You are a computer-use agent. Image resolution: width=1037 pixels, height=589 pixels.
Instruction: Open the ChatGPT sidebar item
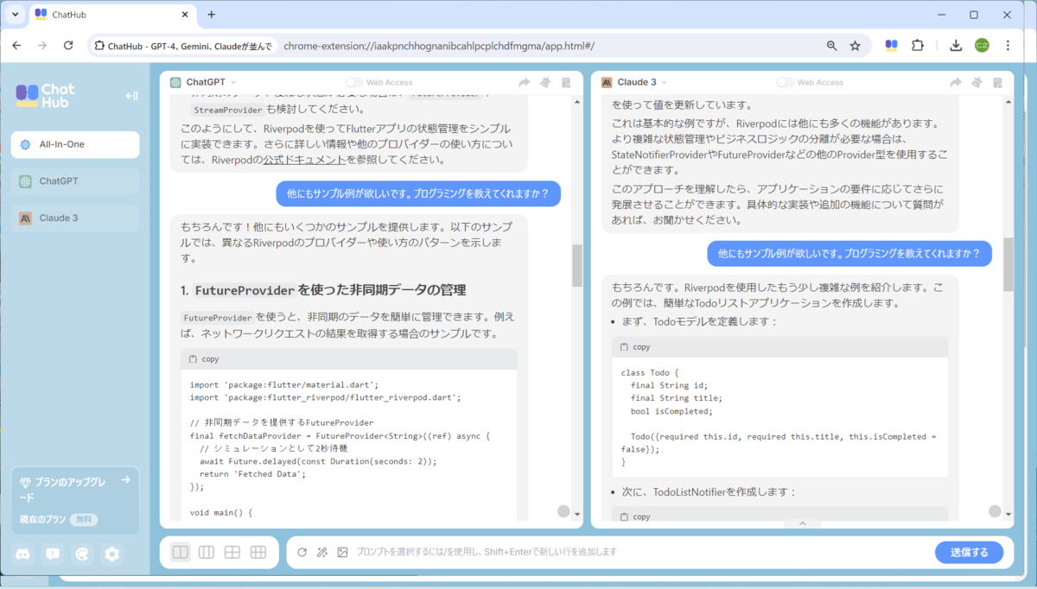coord(75,181)
